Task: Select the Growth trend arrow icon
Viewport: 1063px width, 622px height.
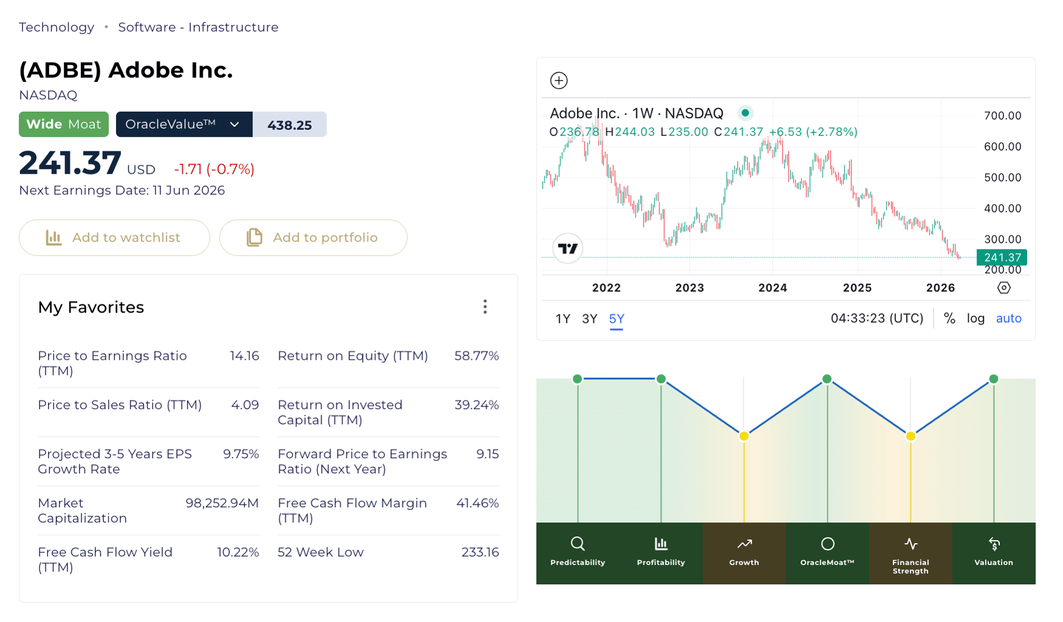Action: click(744, 544)
